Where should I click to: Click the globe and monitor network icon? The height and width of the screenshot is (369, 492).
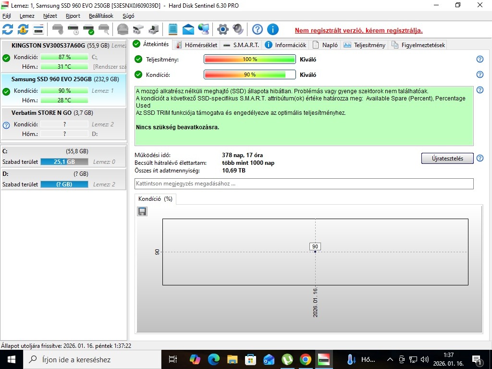click(x=204, y=29)
